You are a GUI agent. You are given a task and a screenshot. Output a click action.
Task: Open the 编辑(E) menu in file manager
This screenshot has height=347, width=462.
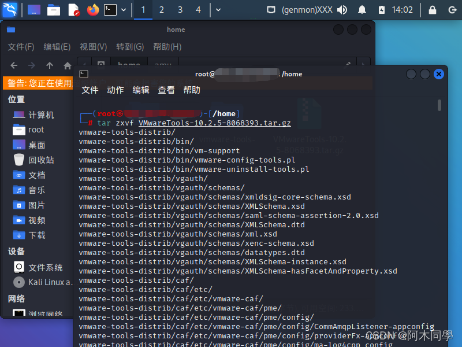[57, 47]
